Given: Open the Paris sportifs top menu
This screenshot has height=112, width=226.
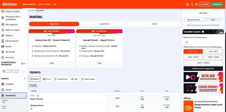Looking at the screenshot, I should [29, 5].
